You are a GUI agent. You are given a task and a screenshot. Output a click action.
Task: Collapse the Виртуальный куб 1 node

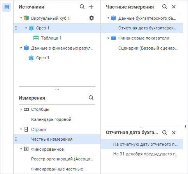tap(21, 18)
